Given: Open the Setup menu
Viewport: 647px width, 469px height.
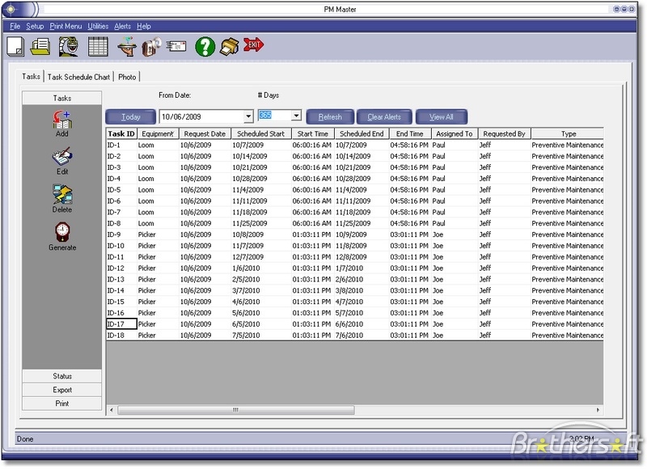Looking at the screenshot, I should tap(35, 27).
